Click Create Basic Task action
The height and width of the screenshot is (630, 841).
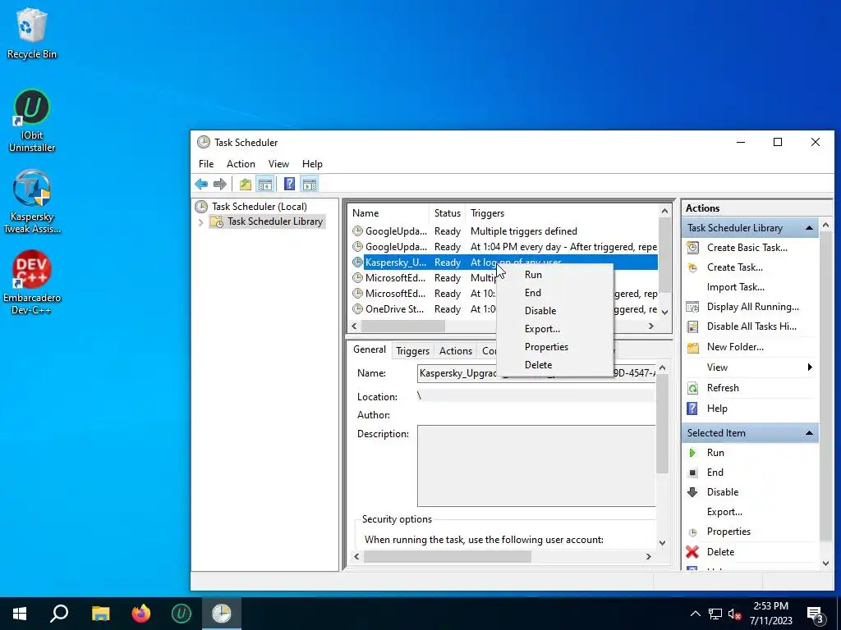747,248
